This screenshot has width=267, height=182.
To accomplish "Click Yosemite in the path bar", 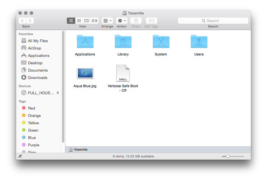I will pos(78,149).
